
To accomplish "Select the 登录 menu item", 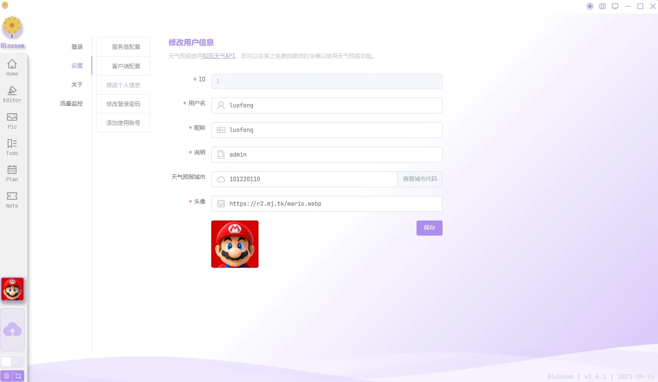I will (x=77, y=47).
